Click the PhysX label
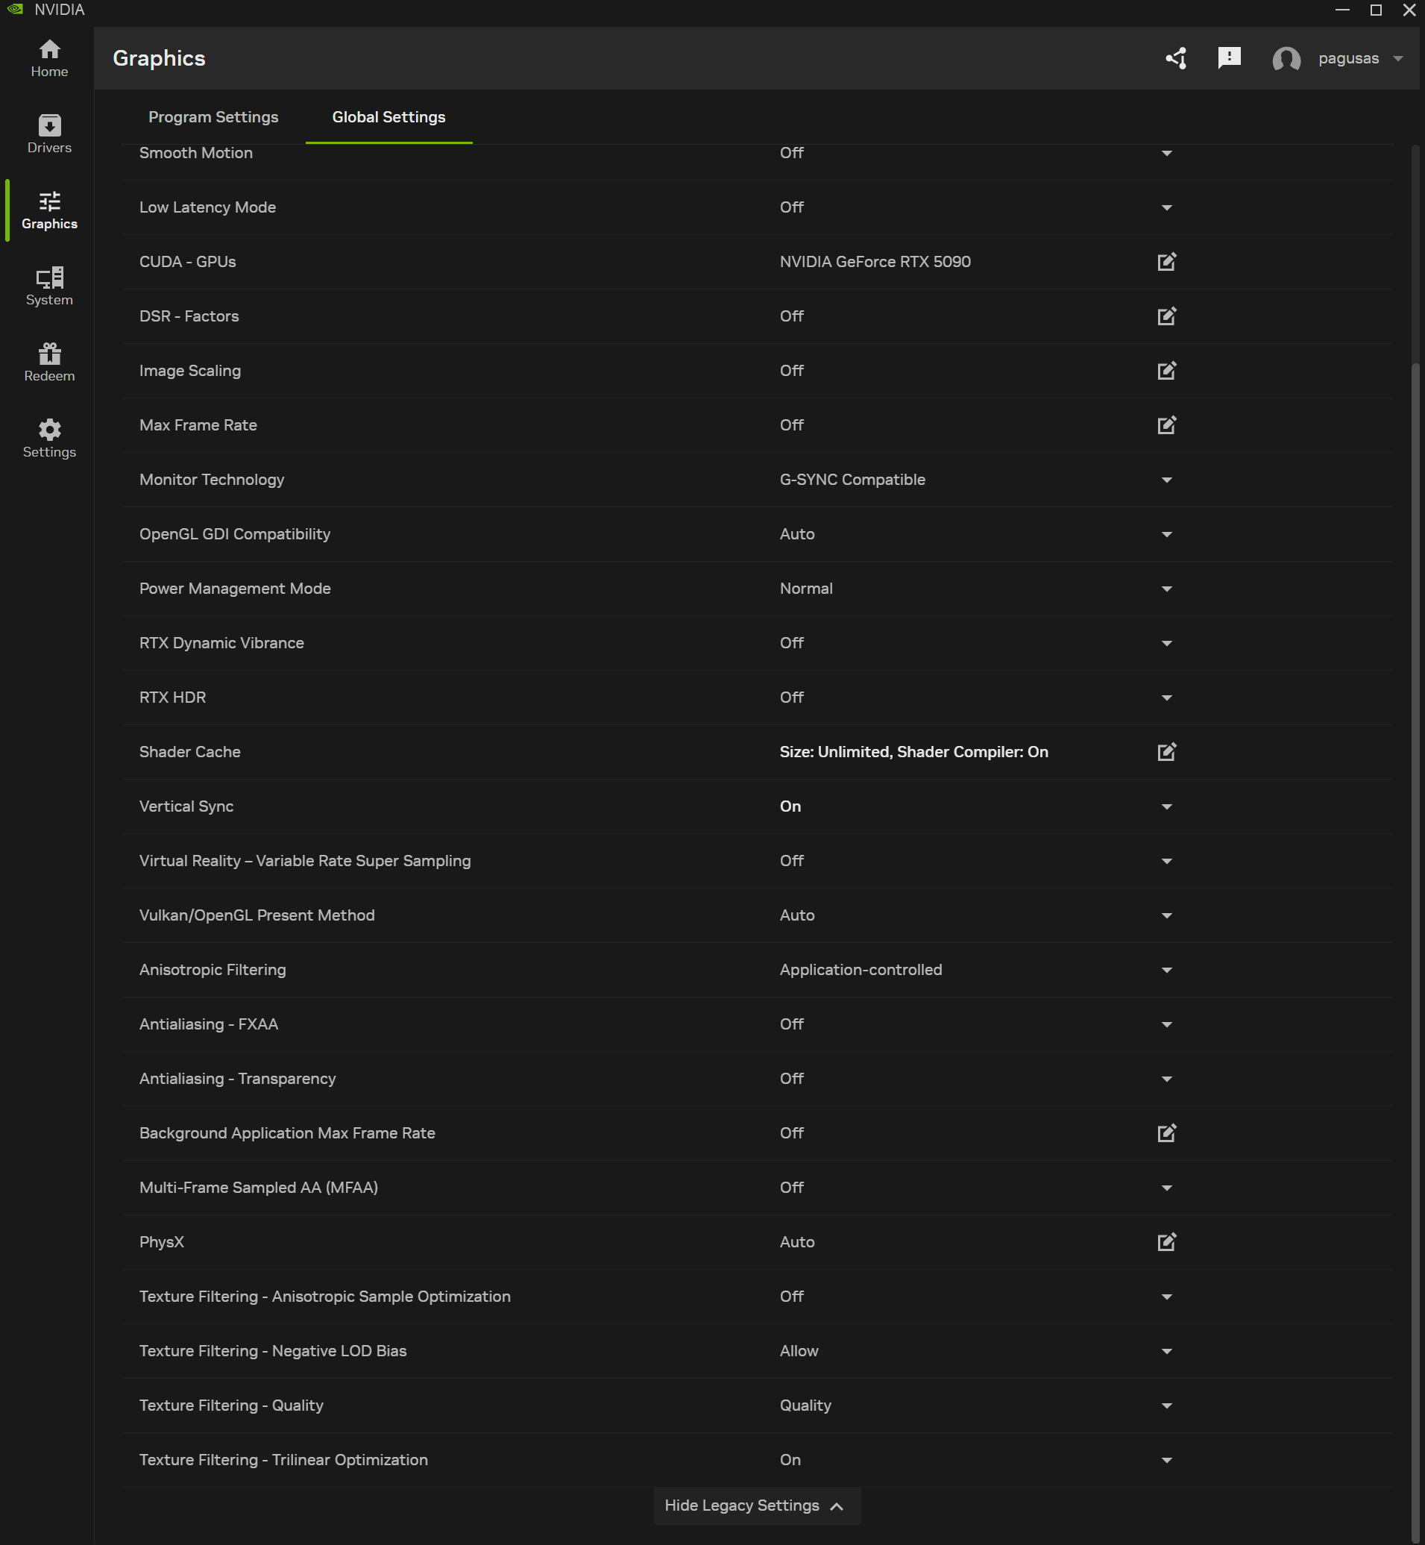The image size is (1425, 1545). 162,1242
